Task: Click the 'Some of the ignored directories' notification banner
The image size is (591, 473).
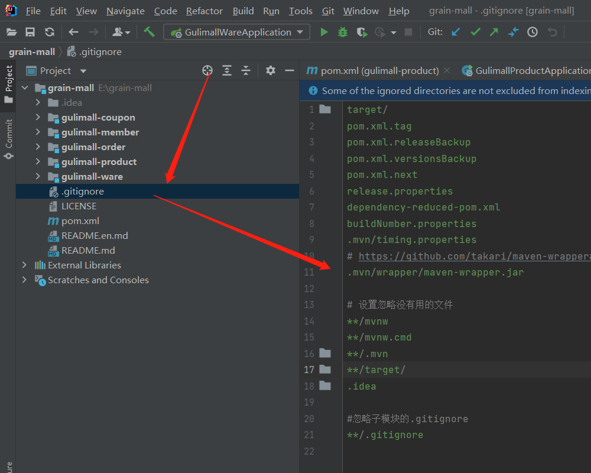Action: [445, 90]
